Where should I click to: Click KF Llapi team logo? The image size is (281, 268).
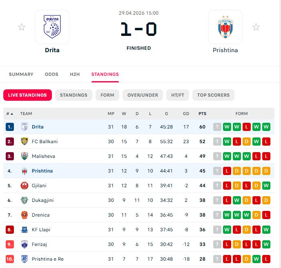click(x=25, y=230)
